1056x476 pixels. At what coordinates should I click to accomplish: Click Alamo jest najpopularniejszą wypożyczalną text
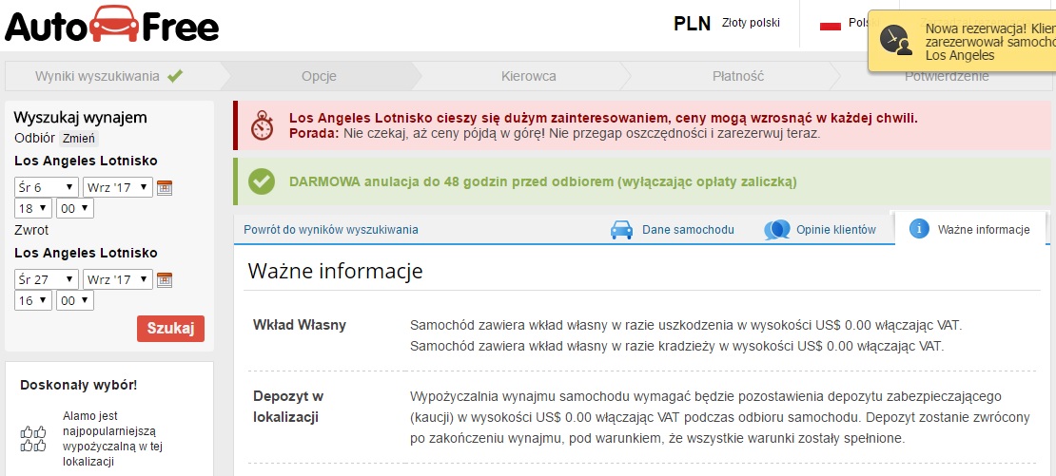click(113, 439)
